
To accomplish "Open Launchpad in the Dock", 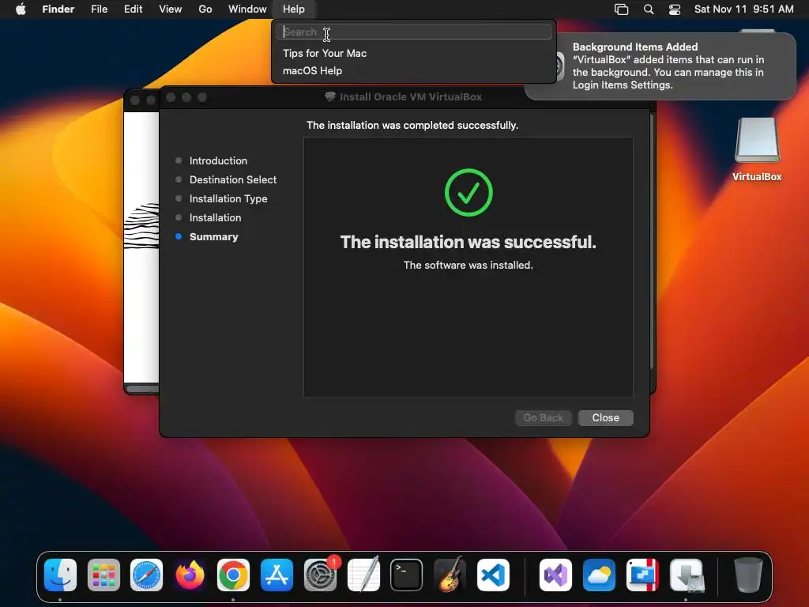I will click(103, 575).
